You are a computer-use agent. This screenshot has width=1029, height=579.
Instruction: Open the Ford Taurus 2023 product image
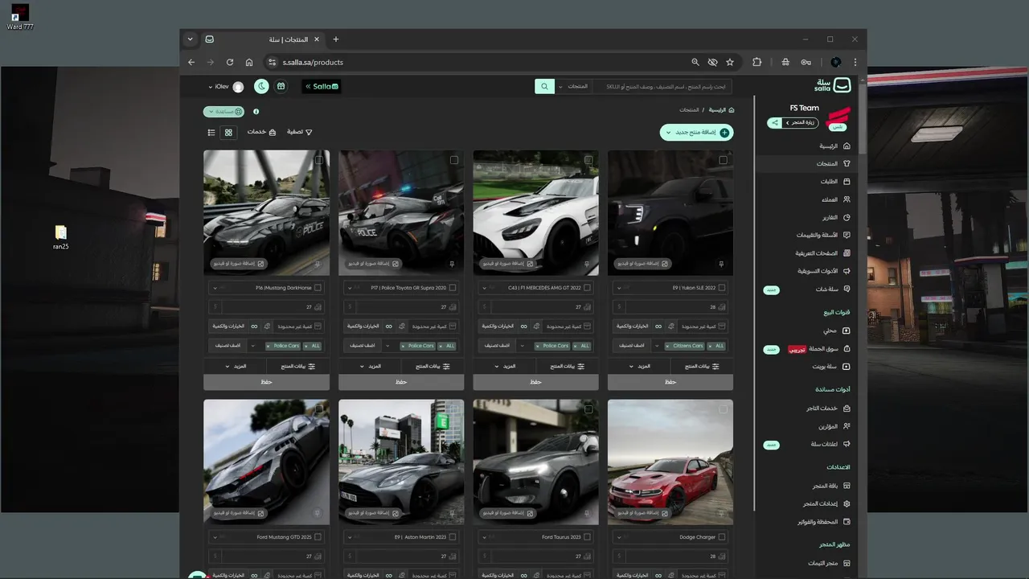pyautogui.click(x=535, y=462)
